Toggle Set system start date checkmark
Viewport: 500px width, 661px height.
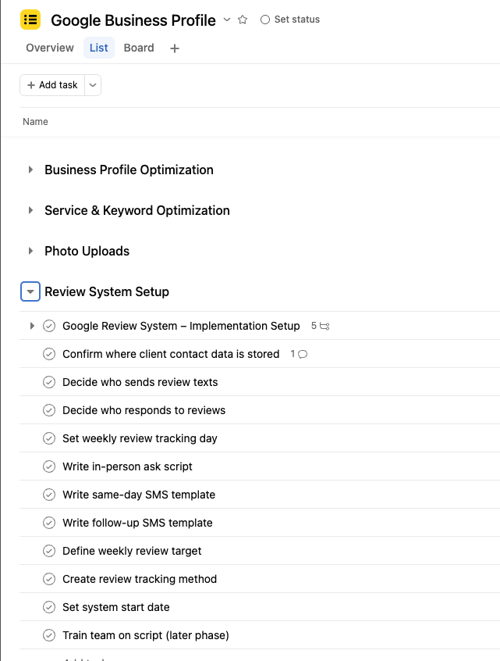click(49, 607)
